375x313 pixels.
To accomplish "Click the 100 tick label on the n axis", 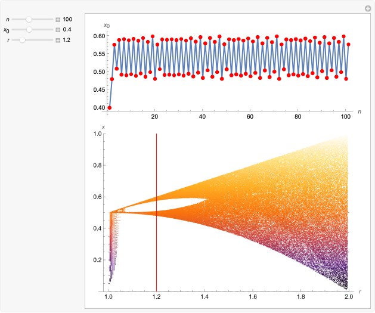I will click(346, 117).
